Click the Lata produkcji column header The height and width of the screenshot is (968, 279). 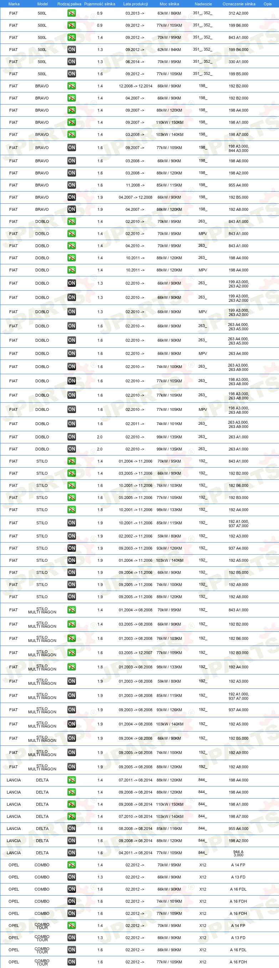click(135, 4)
